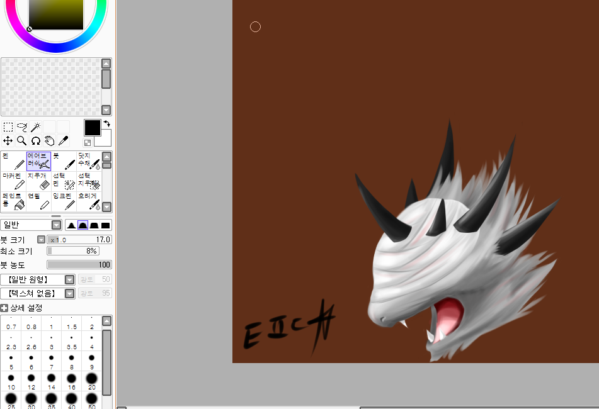Select the magic wand tool
The image size is (599, 409).
coord(35,126)
